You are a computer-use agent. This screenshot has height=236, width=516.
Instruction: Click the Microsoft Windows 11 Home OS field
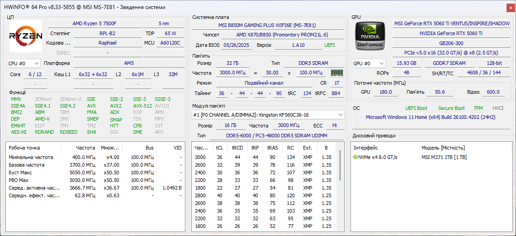[431, 117]
